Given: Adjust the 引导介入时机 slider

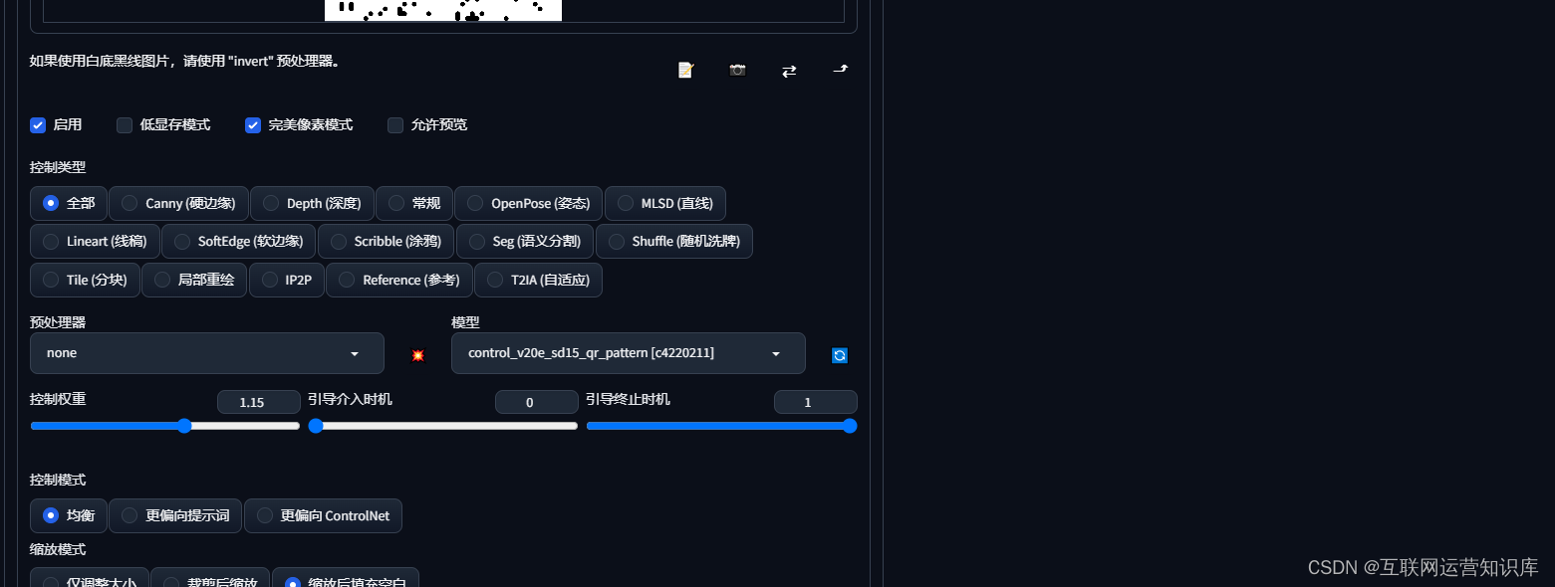Looking at the screenshot, I should tap(443, 426).
